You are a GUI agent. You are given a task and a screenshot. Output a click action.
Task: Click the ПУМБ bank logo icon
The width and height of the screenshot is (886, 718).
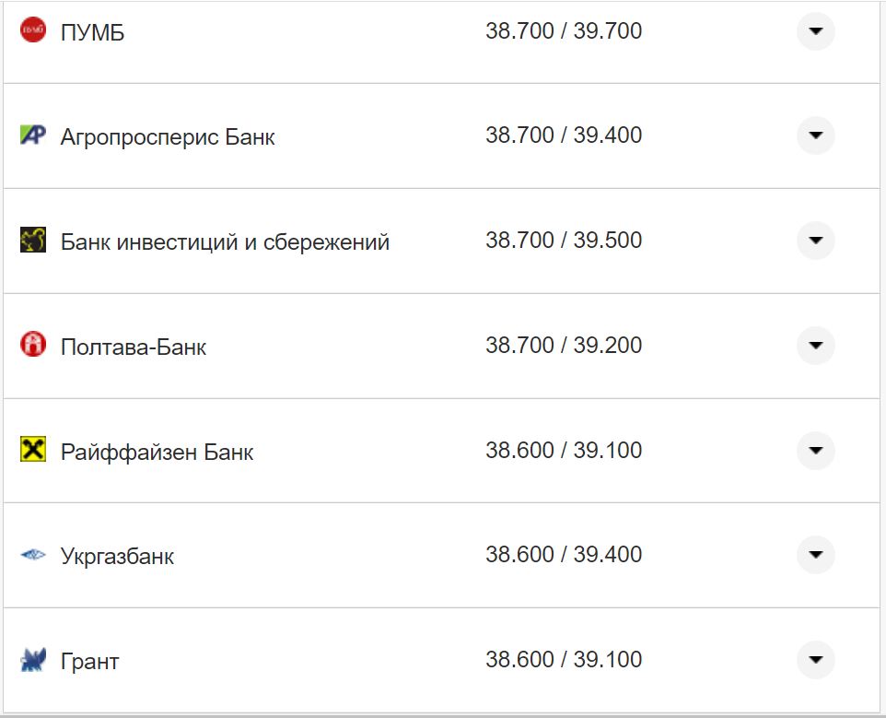coord(32,30)
